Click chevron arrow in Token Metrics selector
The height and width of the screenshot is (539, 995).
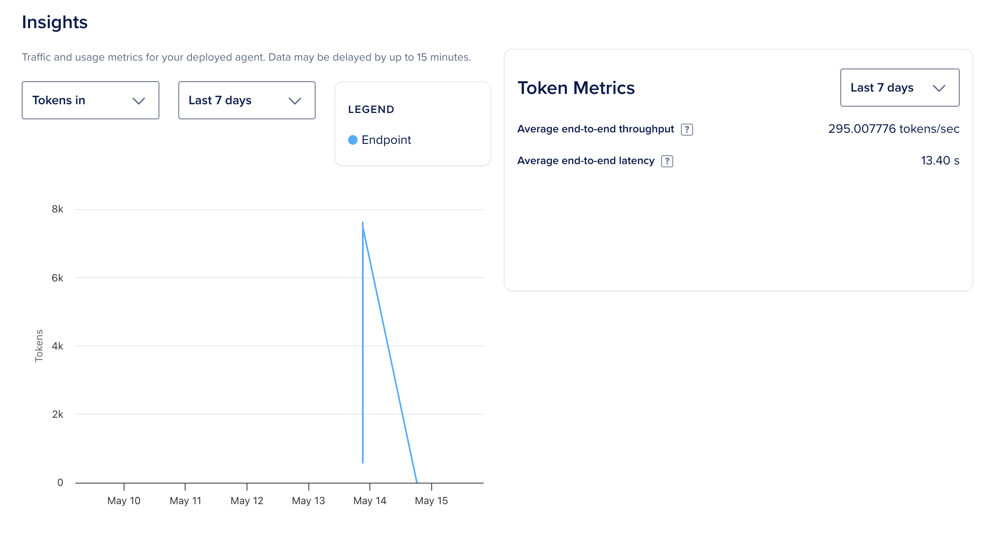coord(939,88)
